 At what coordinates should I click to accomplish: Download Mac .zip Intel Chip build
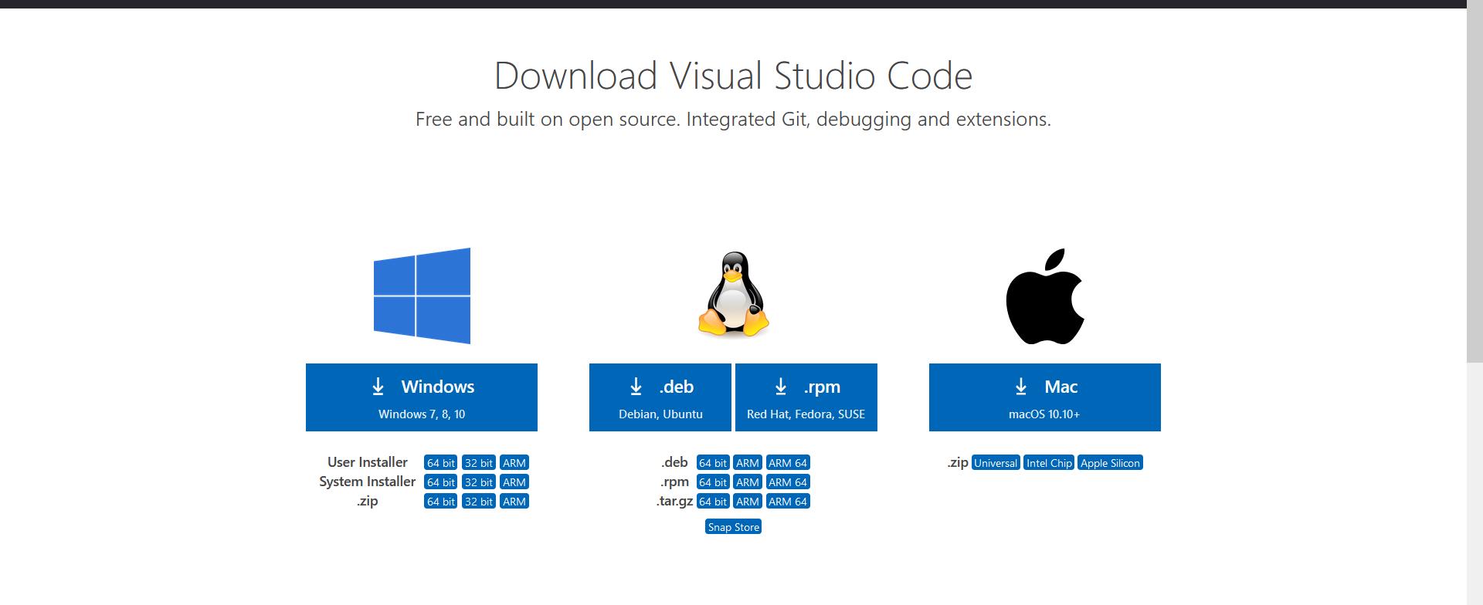click(1049, 463)
